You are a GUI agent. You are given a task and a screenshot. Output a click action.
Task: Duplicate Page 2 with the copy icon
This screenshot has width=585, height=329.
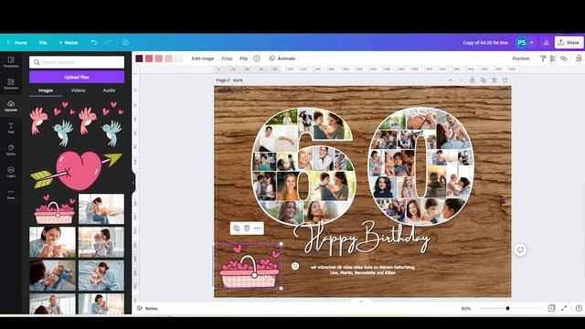pyautogui.click(x=484, y=80)
